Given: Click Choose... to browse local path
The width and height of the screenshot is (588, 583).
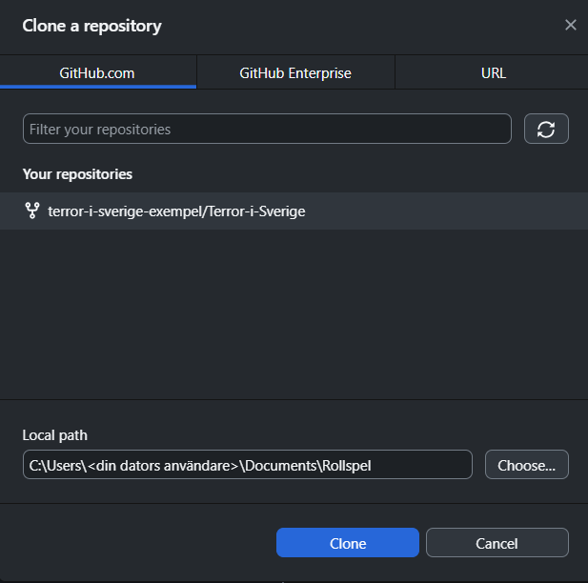Looking at the screenshot, I should [x=526, y=465].
